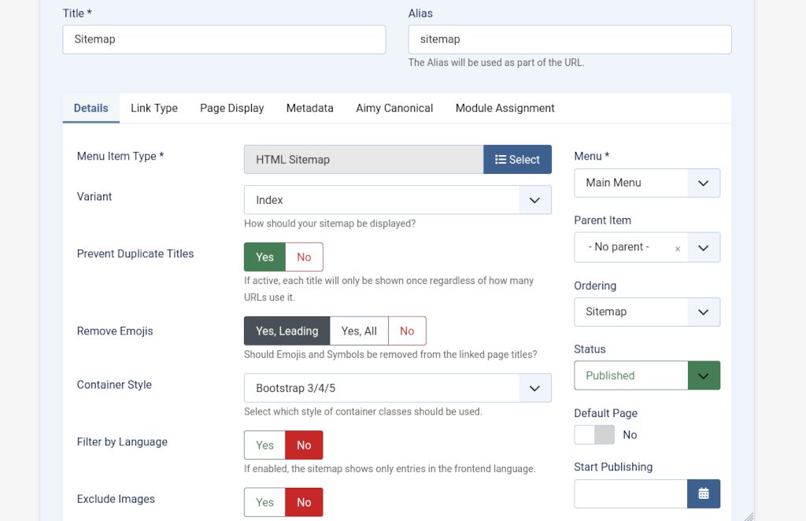
Task: Open the Container Style dropdown
Action: click(397, 388)
